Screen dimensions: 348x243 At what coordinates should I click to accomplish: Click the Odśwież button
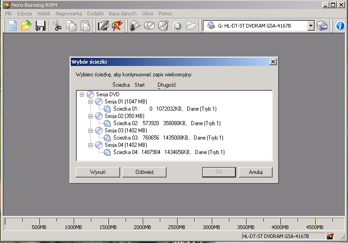(x=144, y=172)
